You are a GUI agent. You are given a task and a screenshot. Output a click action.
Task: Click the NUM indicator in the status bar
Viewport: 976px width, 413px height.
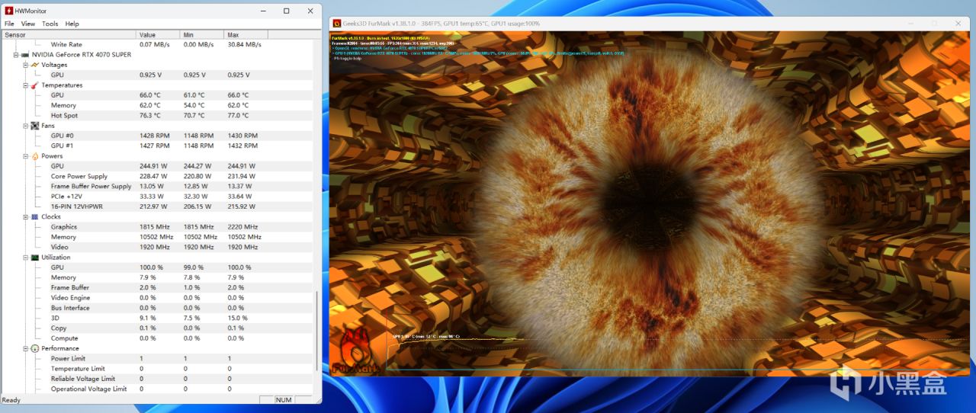[284, 400]
